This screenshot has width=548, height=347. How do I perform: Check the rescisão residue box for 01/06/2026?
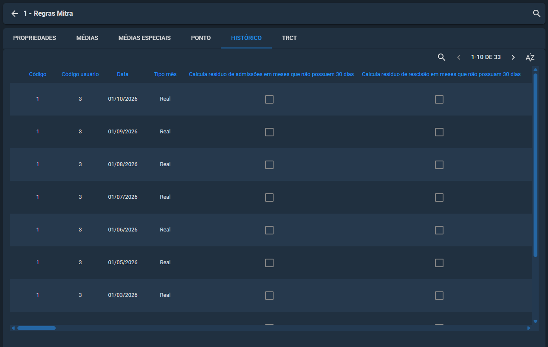(x=439, y=230)
